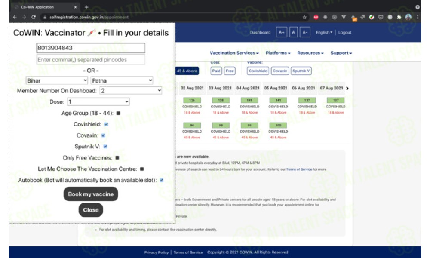430x258 pixels.
Task: Expand the Vaccination Services menu
Action: 234,53
